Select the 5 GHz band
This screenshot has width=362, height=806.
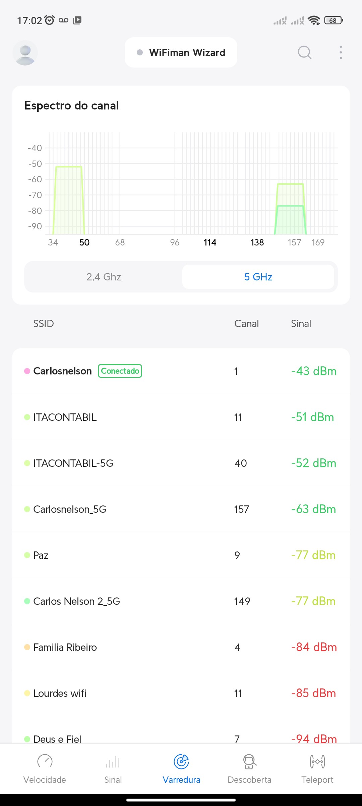point(258,277)
